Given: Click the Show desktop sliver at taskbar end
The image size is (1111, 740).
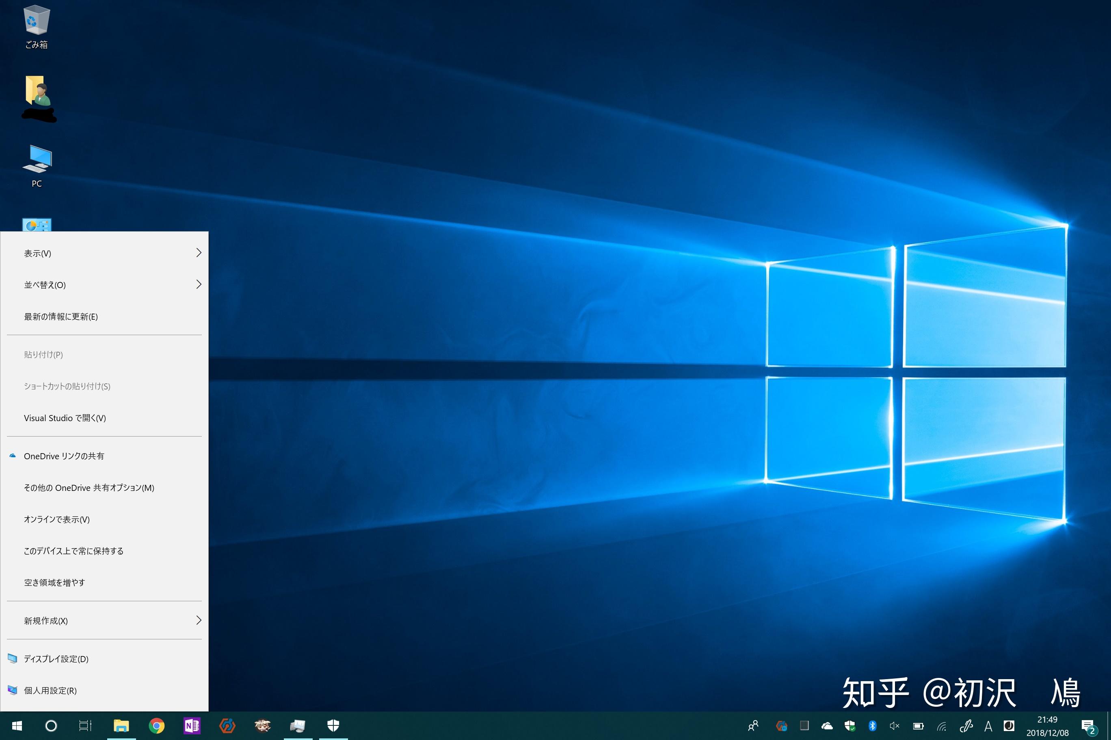Looking at the screenshot, I should click(1108, 726).
